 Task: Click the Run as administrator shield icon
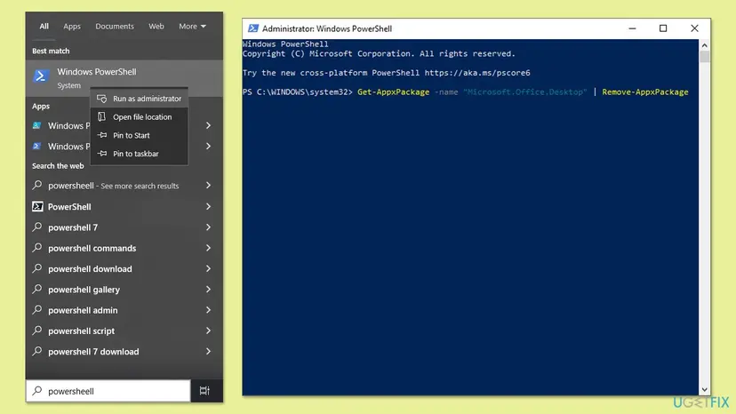tap(102, 99)
